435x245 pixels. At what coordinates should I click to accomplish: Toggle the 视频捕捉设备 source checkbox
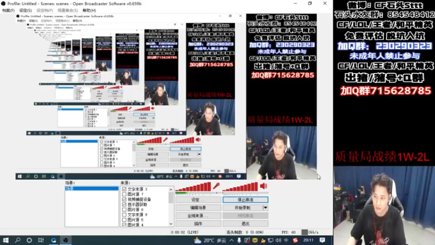[124, 199]
